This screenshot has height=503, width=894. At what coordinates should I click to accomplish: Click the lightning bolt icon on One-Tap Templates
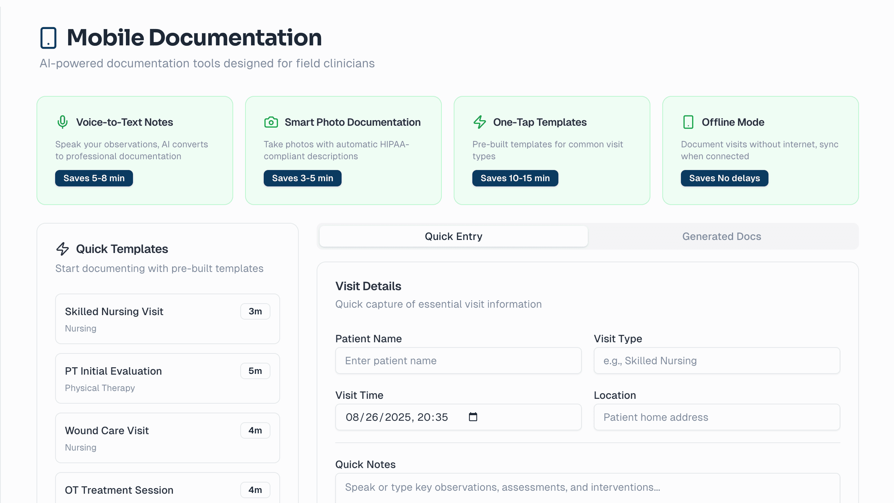[480, 122]
